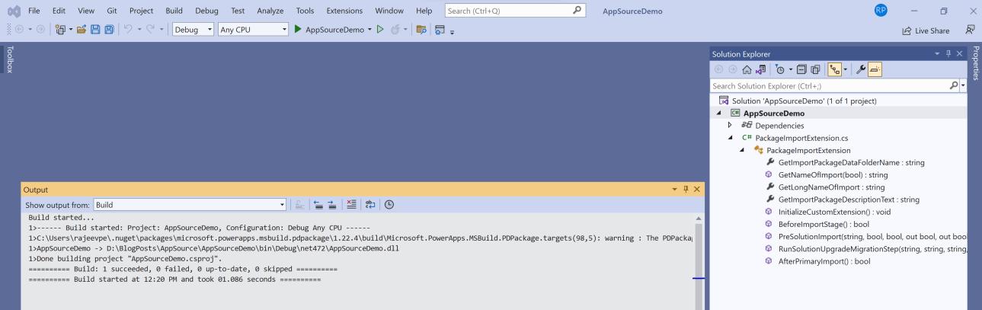Viewport: 982px width, 310px height.
Task: Switch views using Solution Explorer's Visual Studio icon
Action: tap(760, 69)
